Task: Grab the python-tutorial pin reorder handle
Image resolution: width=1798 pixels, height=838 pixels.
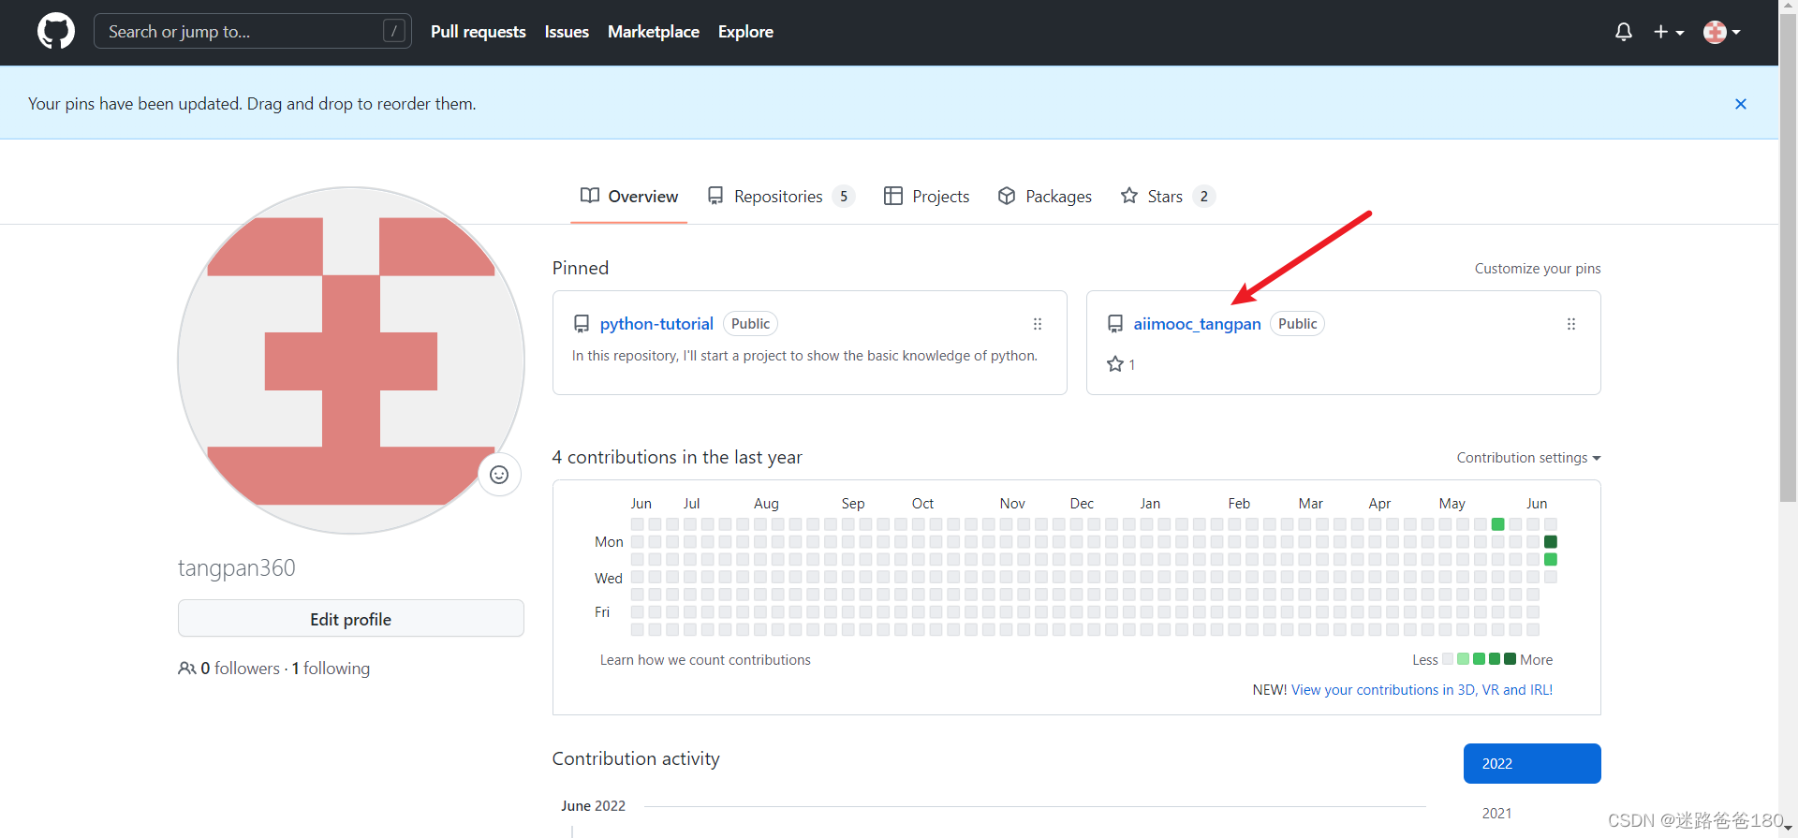Action: tap(1038, 324)
